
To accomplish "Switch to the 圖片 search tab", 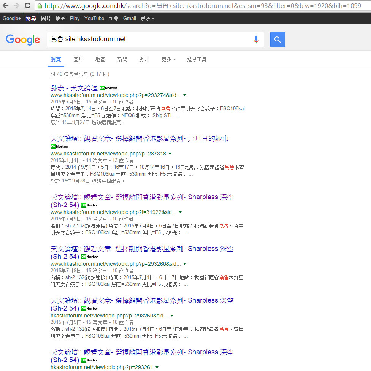I will point(78,60).
